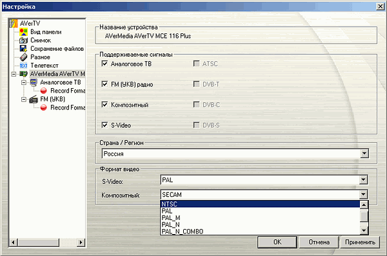Click the OK button
Screen dimensions: 387x256
coord(277,242)
